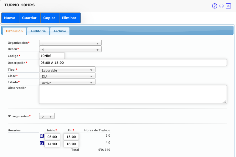Click the Código input field

(x=52, y=56)
